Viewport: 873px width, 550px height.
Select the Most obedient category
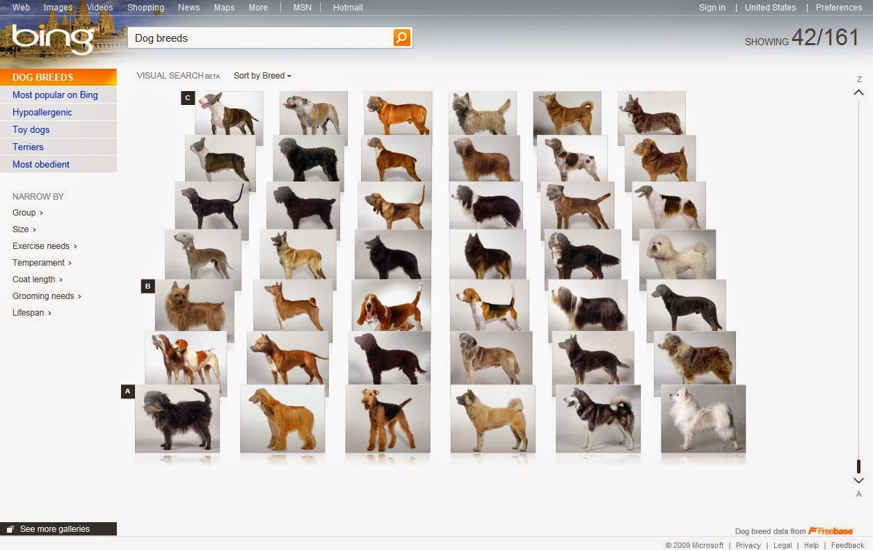point(58,165)
